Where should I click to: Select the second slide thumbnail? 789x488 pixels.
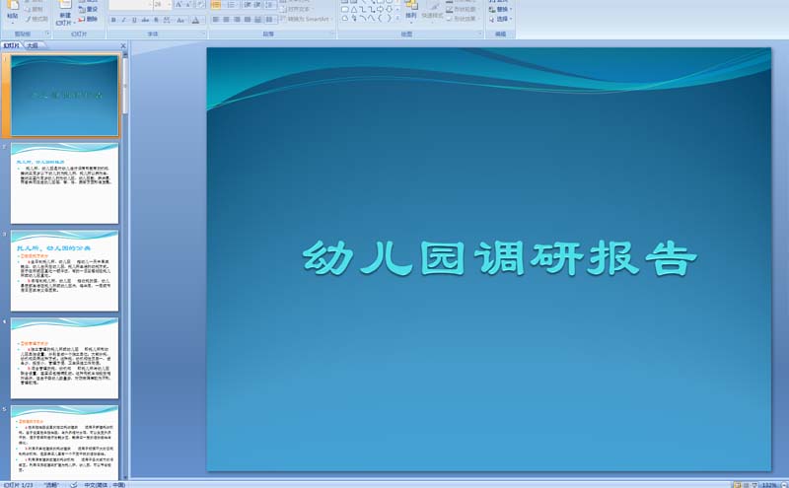64,183
